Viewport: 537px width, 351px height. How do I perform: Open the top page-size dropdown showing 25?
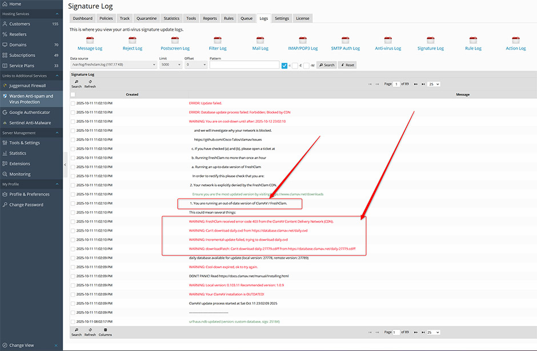pyautogui.click(x=434, y=84)
